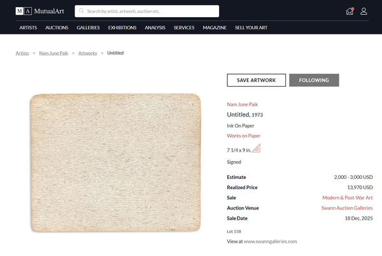The height and width of the screenshot is (256, 382).
Task: Open the Exhibitions menu item
Action: (x=122, y=28)
